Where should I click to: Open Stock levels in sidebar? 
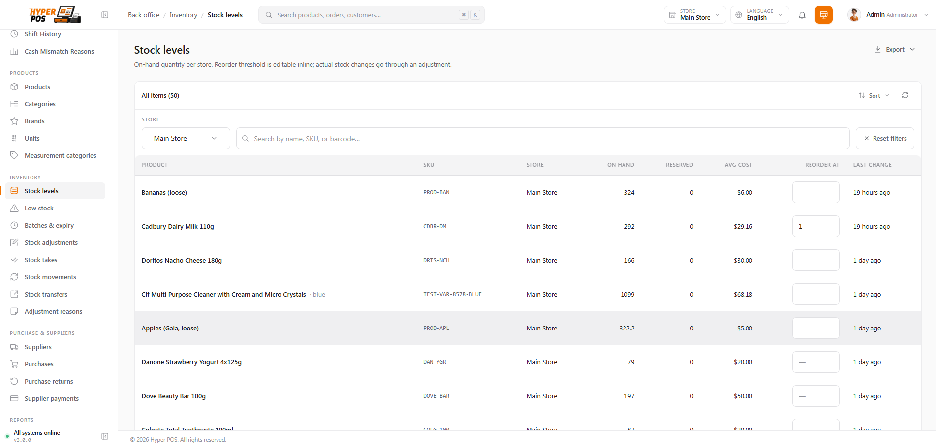(55, 191)
